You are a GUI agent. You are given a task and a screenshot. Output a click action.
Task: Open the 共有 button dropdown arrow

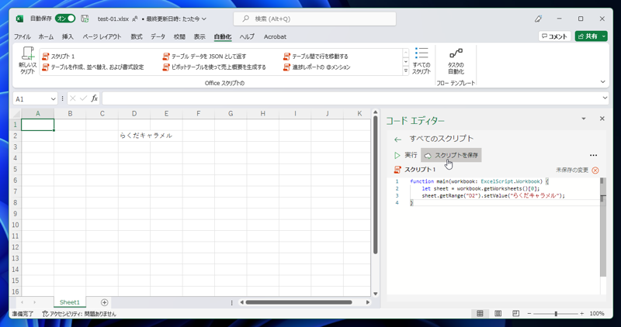pos(604,36)
